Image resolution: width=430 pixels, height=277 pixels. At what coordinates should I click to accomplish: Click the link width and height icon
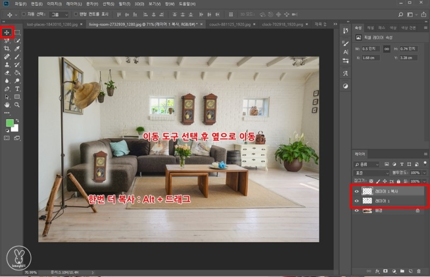coord(386,49)
